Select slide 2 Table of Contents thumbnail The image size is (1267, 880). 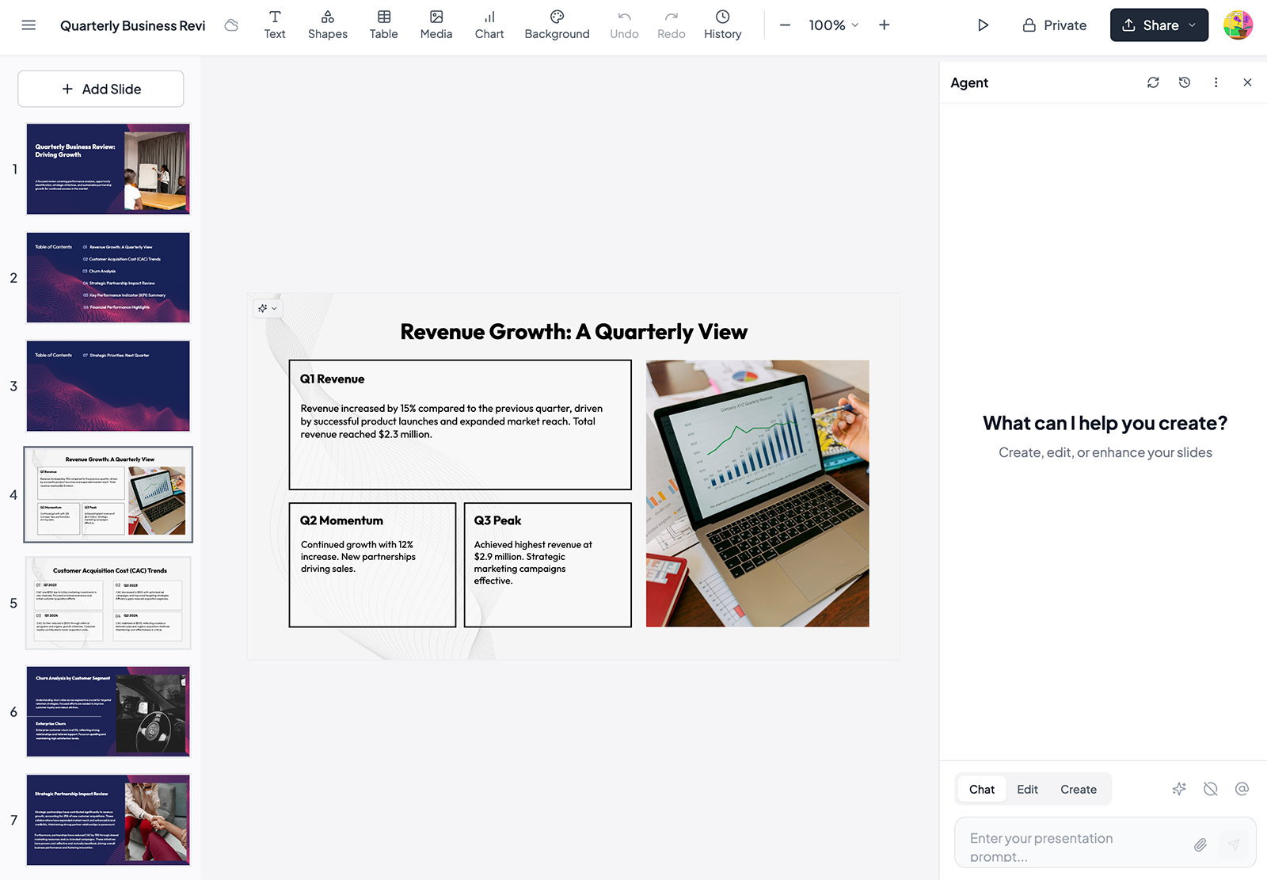108,277
